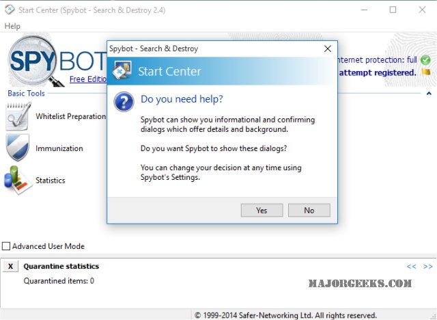Maximize the Start Center main window
The width and height of the screenshot is (437, 320).
pos(393,10)
